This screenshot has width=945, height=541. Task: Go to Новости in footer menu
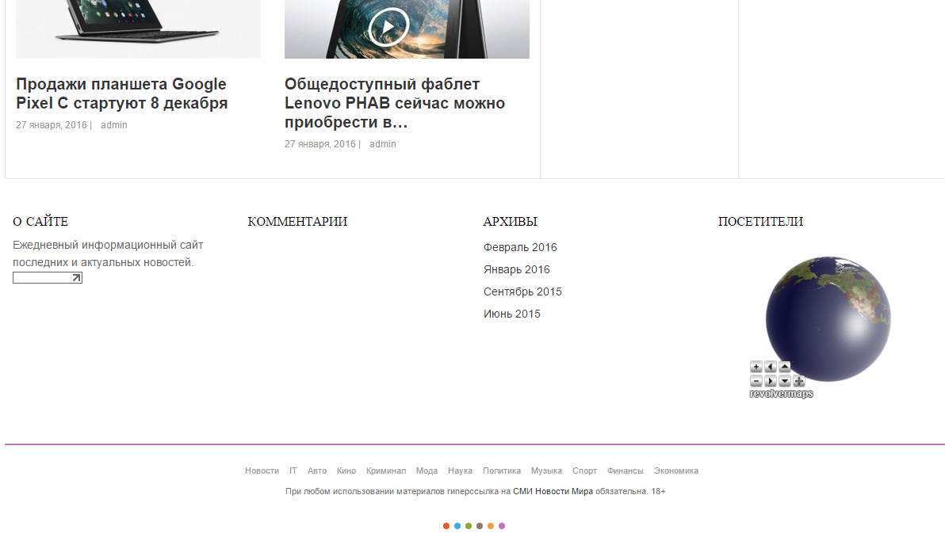coord(262,471)
